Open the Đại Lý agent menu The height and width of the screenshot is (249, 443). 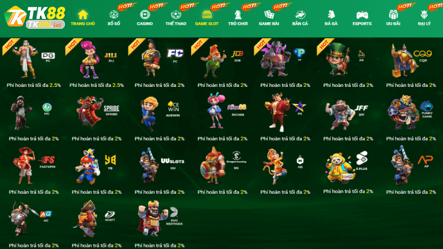[424, 18]
